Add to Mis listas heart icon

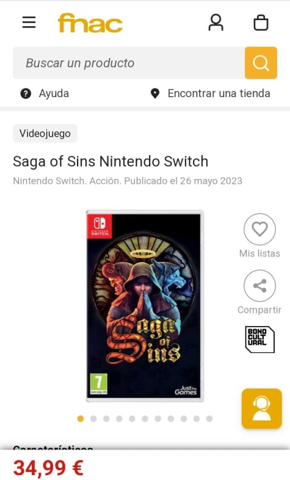[x=259, y=229]
